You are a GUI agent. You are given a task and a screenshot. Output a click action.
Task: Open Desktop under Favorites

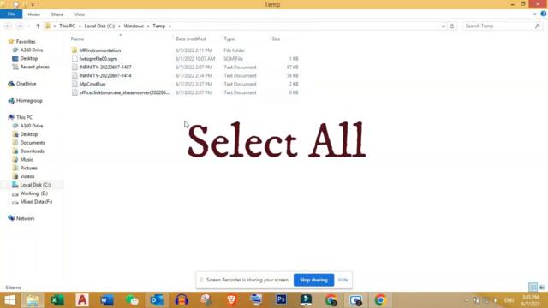(28, 58)
